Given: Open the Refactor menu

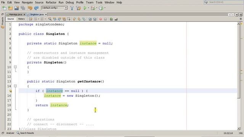Looking at the screenshot, I should (x=51, y=2).
